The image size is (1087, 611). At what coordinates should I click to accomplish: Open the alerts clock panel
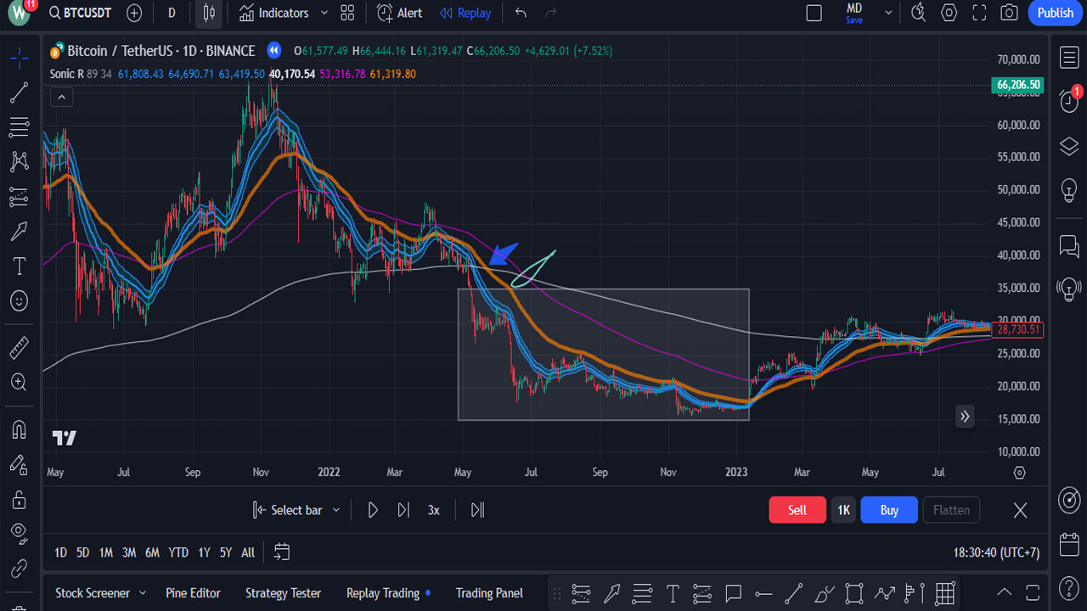(1069, 100)
